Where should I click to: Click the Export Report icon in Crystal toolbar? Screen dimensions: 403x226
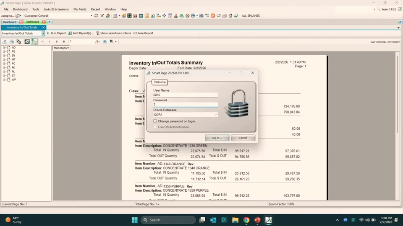pos(5,41)
